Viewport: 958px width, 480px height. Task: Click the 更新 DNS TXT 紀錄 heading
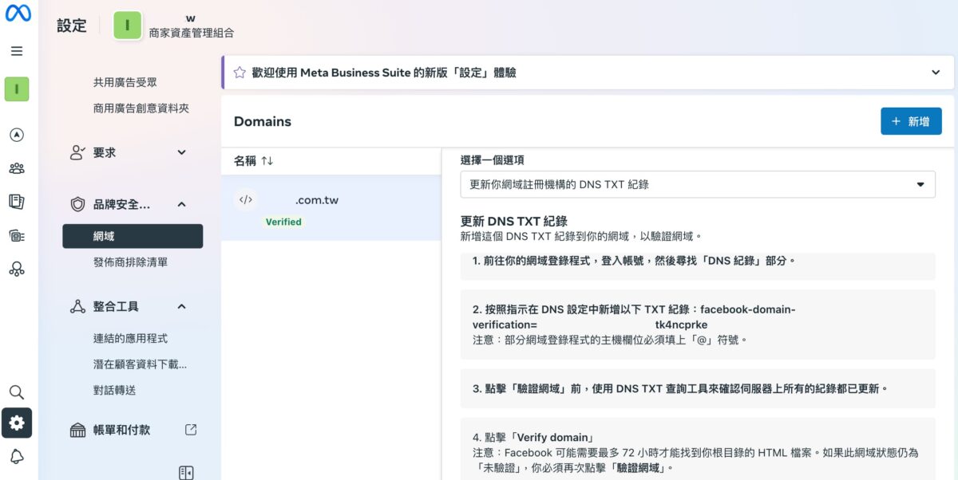click(x=514, y=221)
